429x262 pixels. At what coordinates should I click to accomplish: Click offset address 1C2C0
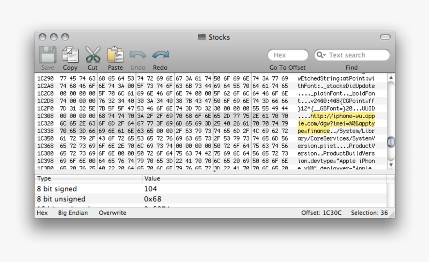[45, 94]
